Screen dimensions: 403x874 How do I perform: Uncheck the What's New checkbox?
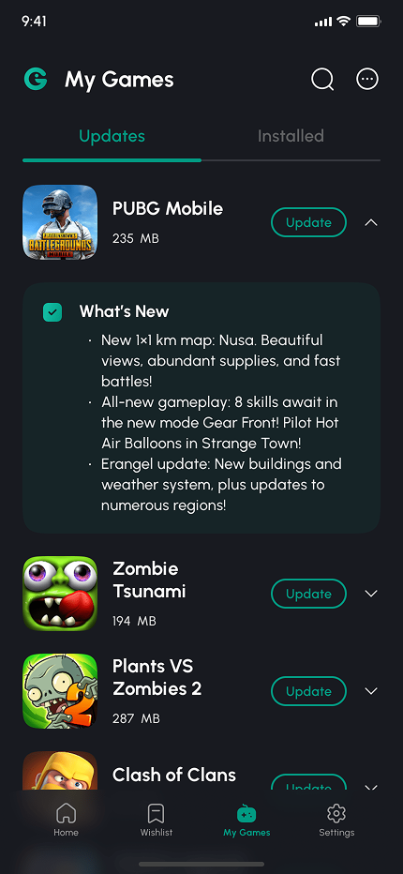[52, 312]
